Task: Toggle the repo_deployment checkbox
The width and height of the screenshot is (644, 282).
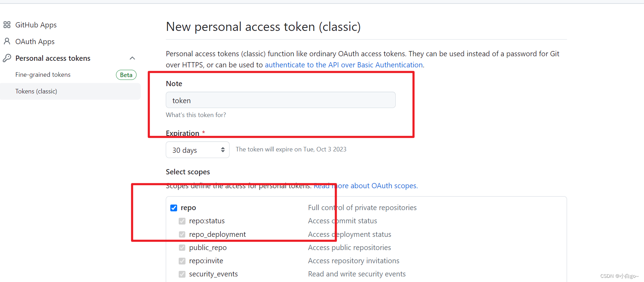Action: click(182, 234)
